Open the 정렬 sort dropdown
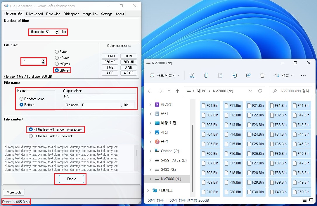Screen dimensions: 317x206 pyautogui.click(x=284, y=75)
